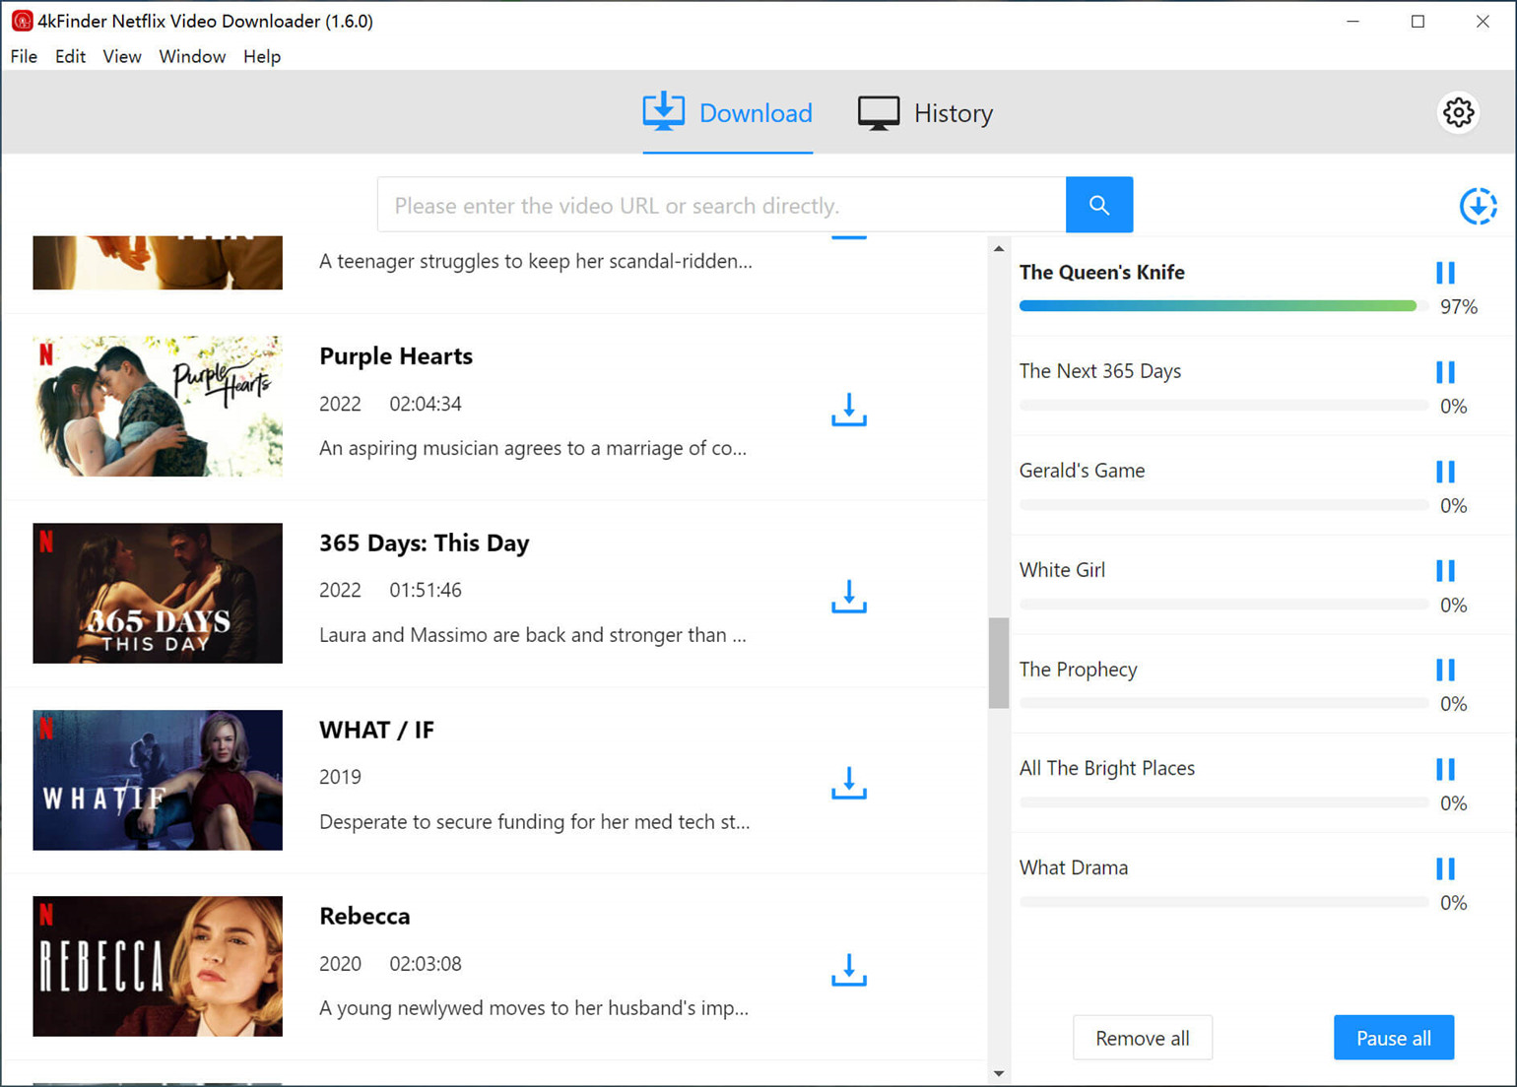Pause The Queen's Knife download
The width and height of the screenshot is (1517, 1087).
[x=1445, y=273]
